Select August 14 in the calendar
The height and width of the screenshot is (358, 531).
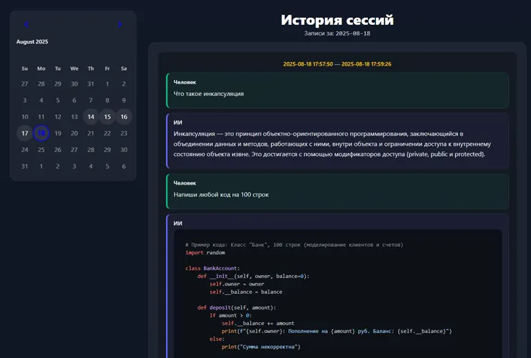[x=91, y=117]
